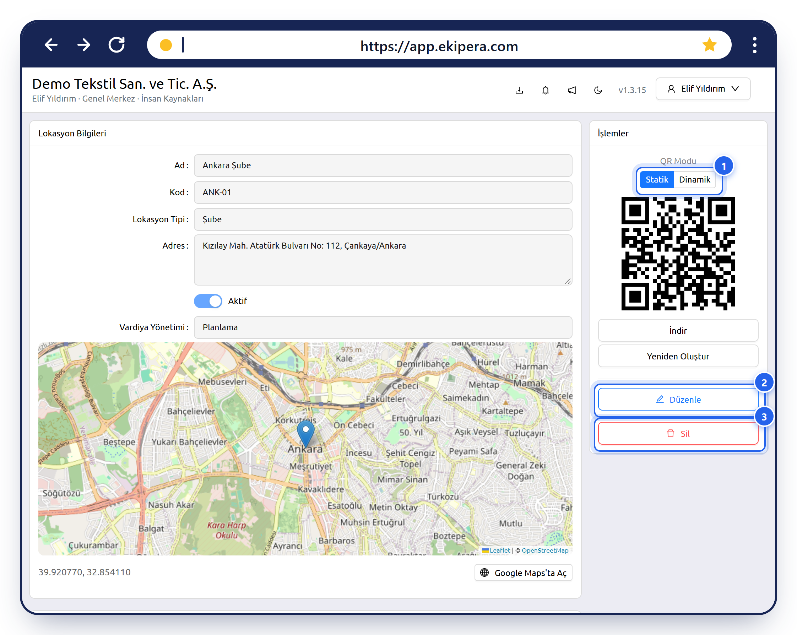Toggle dark mode moon icon

point(598,90)
